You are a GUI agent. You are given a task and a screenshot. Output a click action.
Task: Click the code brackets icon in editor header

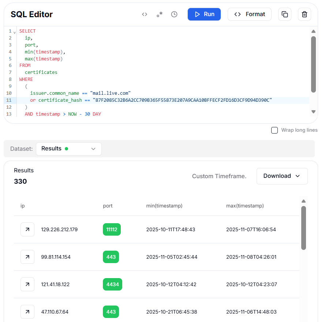click(145, 14)
